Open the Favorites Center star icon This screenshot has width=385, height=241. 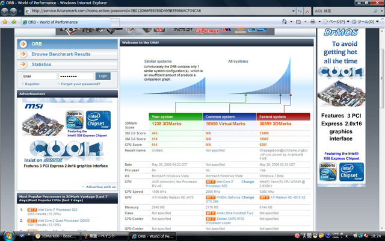(5, 22)
